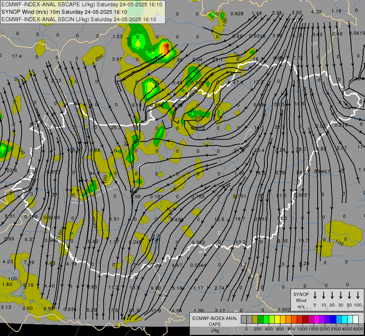Click the grid value '23.6' on the map
365x336 pixels.
[12, 171]
